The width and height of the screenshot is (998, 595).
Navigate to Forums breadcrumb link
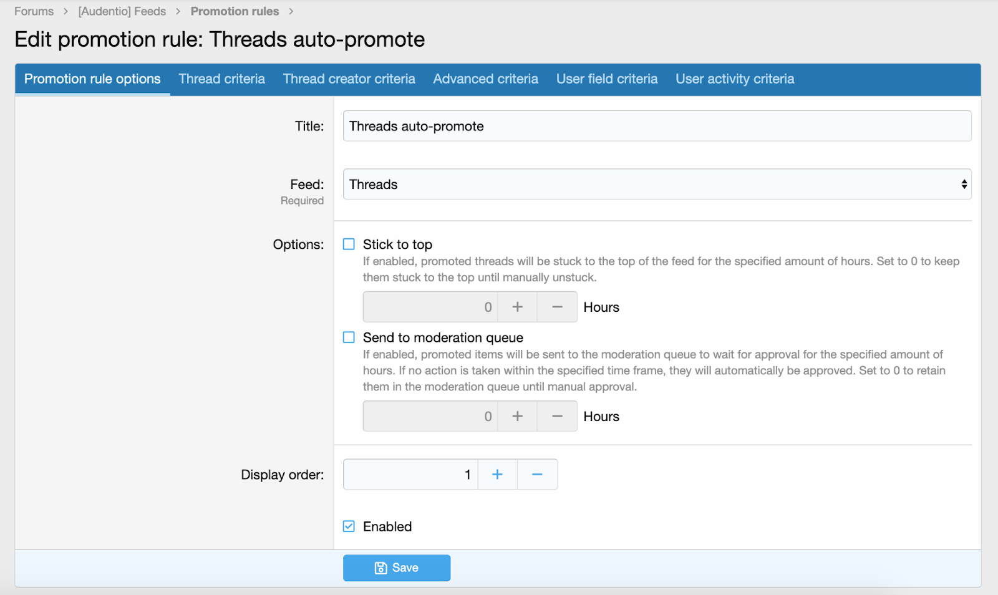point(34,11)
